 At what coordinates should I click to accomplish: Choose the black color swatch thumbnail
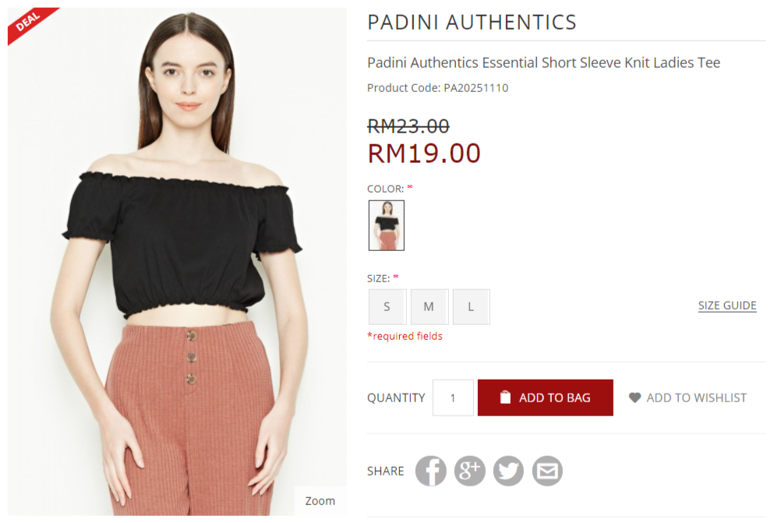coord(387,225)
